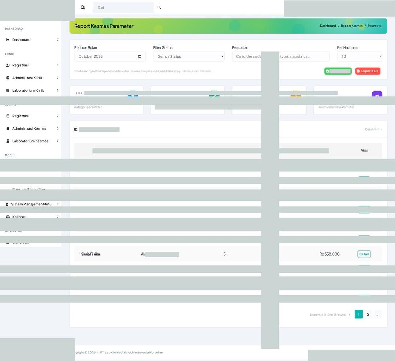Screen dimensions: 395x361
Task: Click the next page arrow
Action: pos(378,314)
